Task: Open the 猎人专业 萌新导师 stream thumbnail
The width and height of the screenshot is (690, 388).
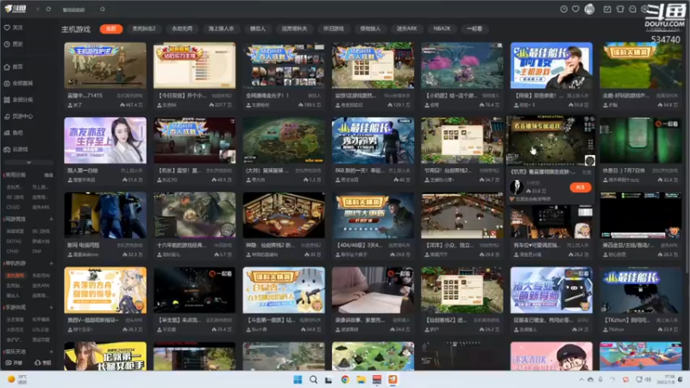Action: coord(551,290)
